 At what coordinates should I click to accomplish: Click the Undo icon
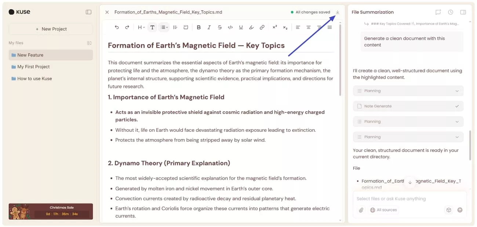pyautogui.click(x=117, y=27)
